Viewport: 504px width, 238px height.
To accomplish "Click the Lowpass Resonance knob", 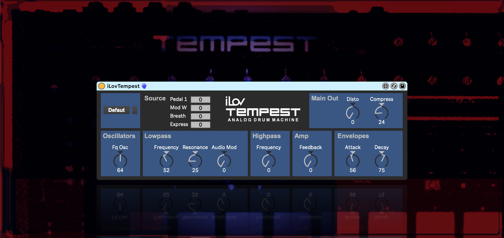I will pos(195,161).
